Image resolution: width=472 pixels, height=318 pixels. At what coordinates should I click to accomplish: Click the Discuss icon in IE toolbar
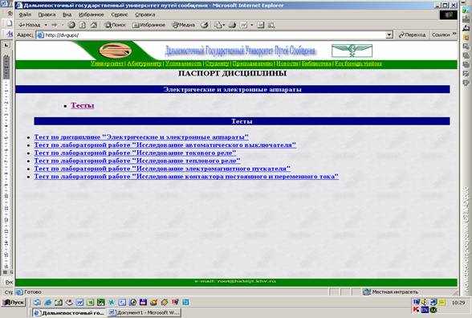(x=261, y=25)
